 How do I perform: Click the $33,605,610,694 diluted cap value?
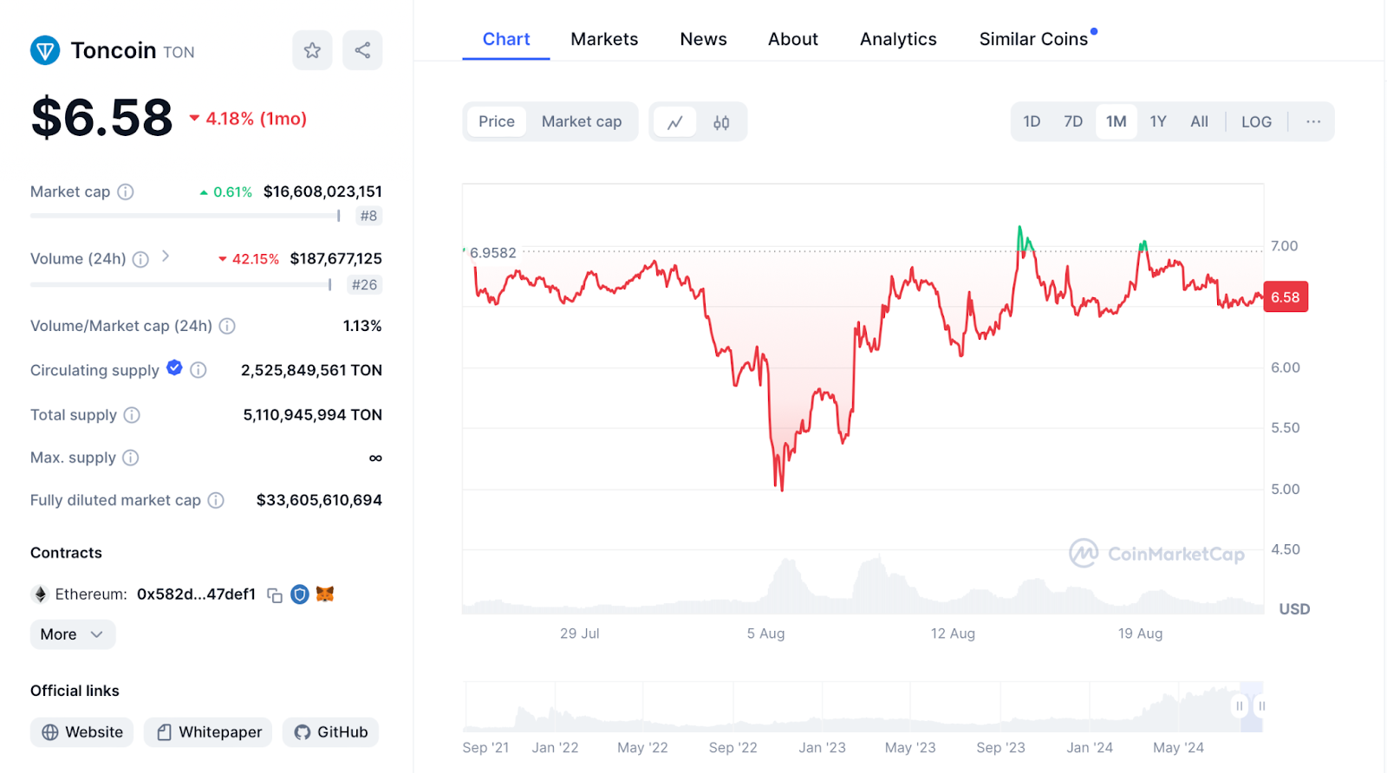[319, 500]
